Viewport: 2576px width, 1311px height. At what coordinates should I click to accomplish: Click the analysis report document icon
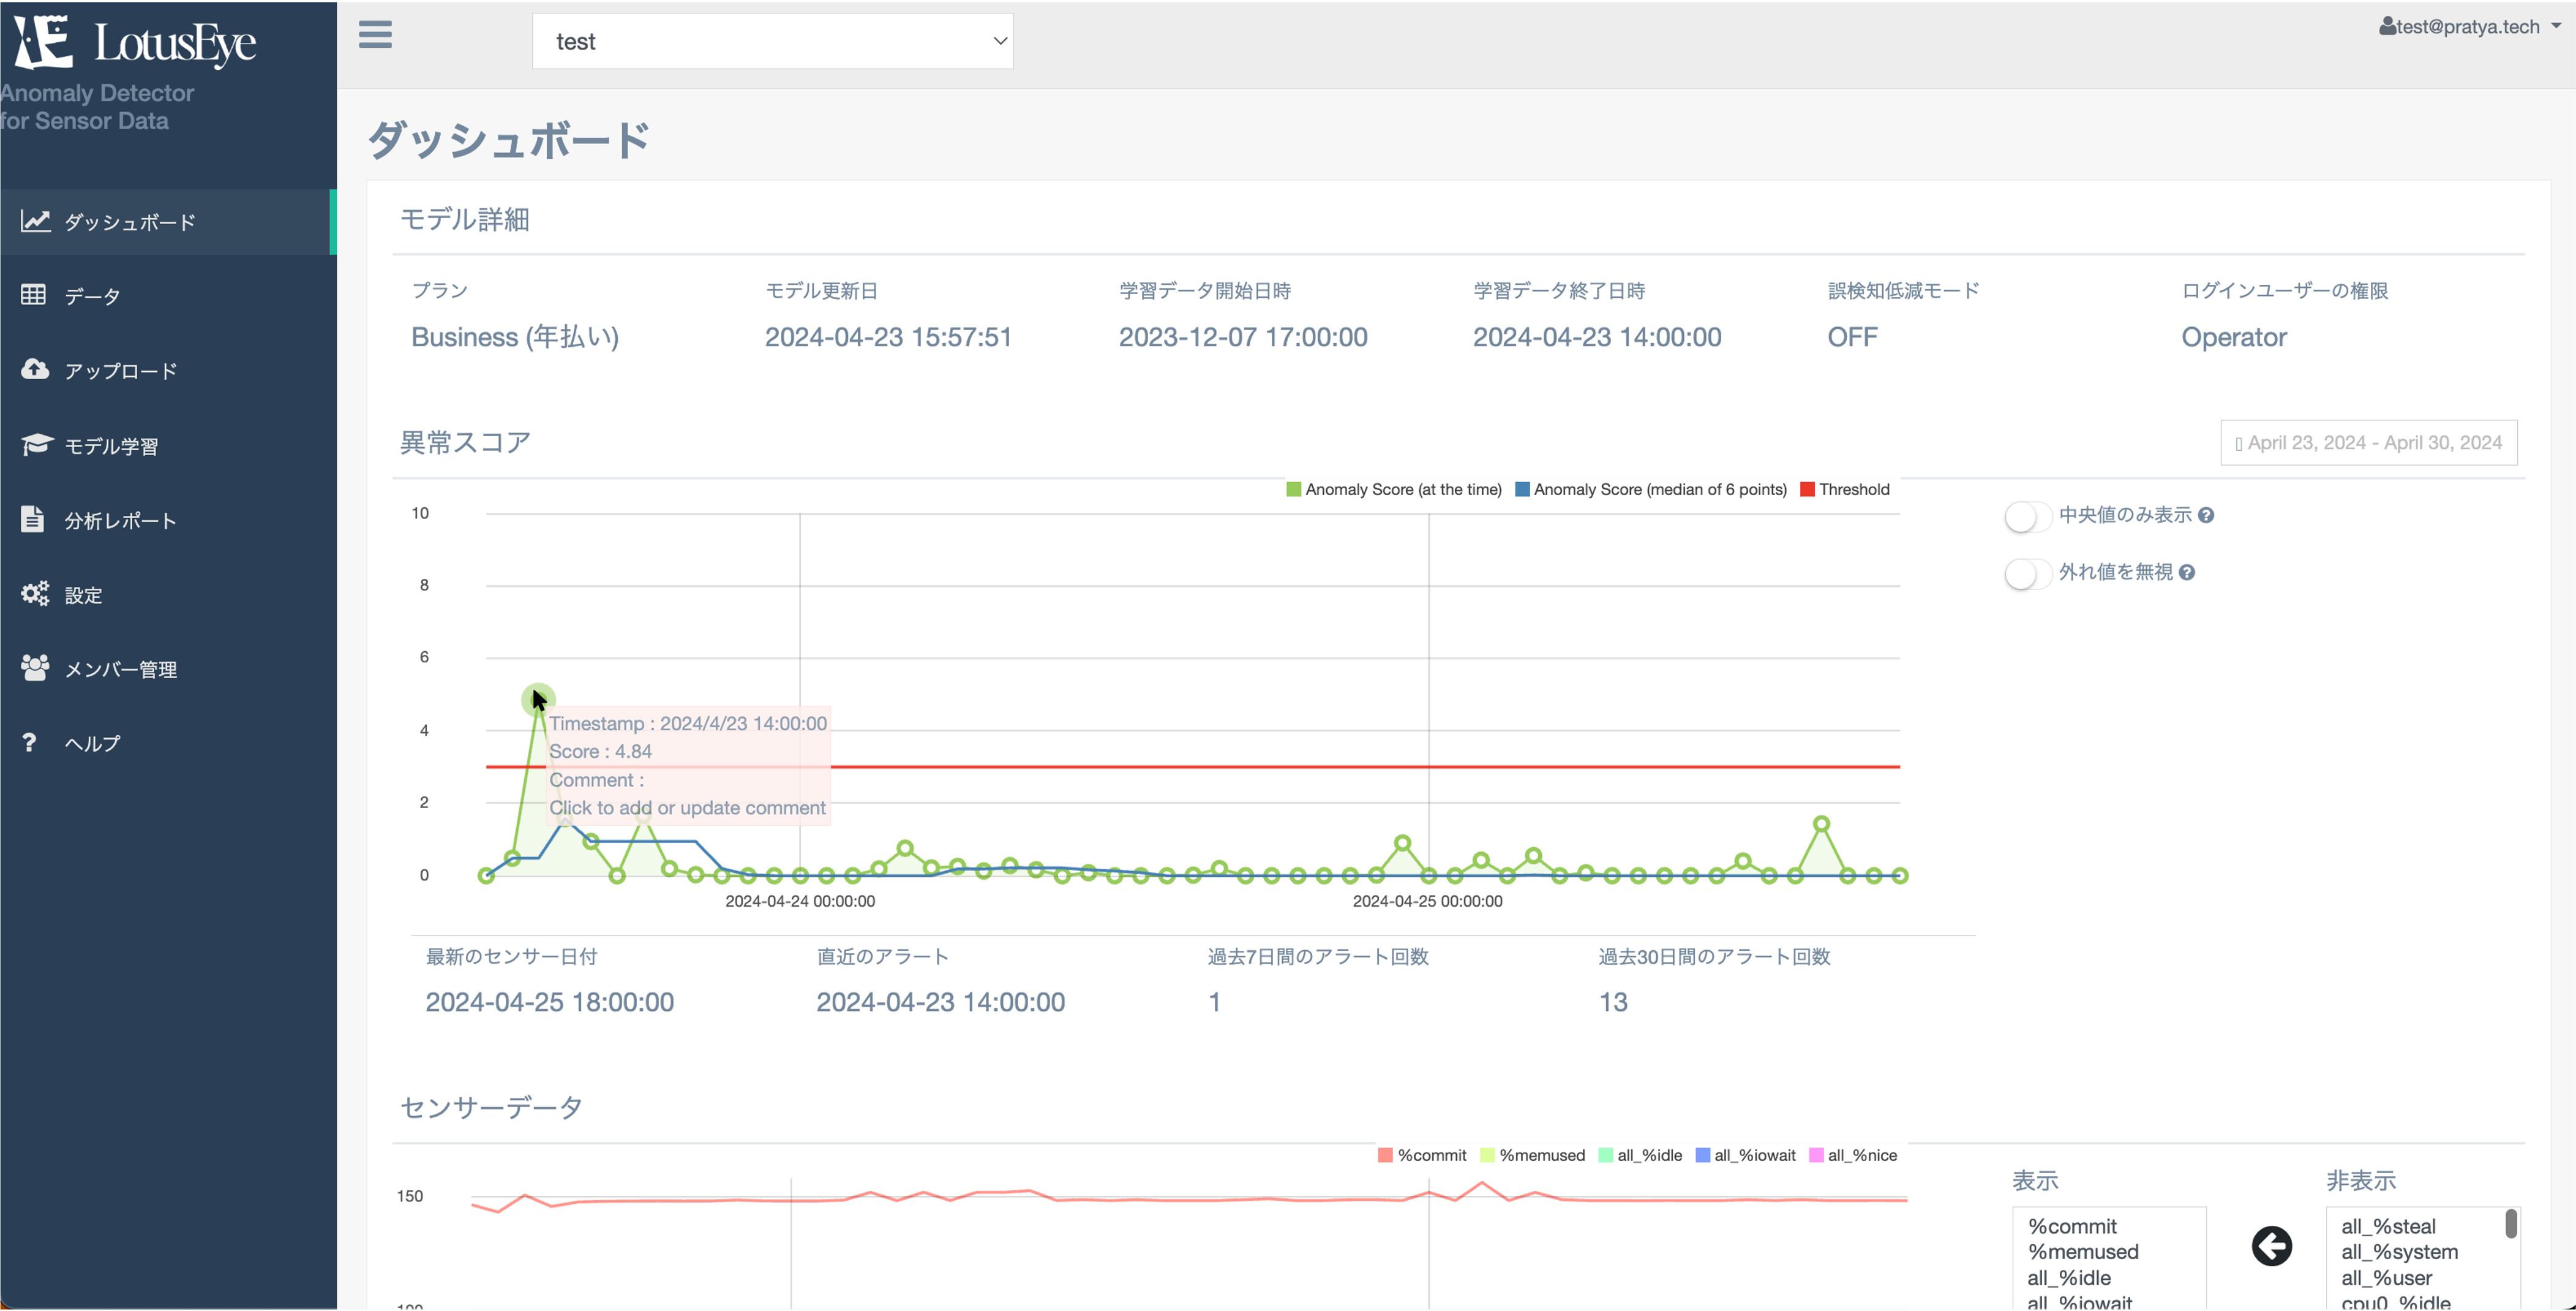pyautogui.click(x=33, y=518)
